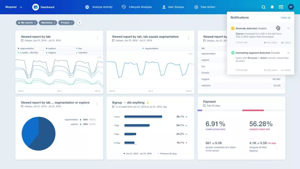The height and width of the screenshot is (169, 300).
Task: Open options for segmentation or explore pie card
Action: pyautogui.click(x=97, y=104)
